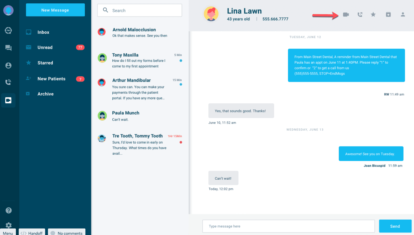Send the typed message
Screen dimensions: 414x235
pyautogui.click(x=395, y=226)
